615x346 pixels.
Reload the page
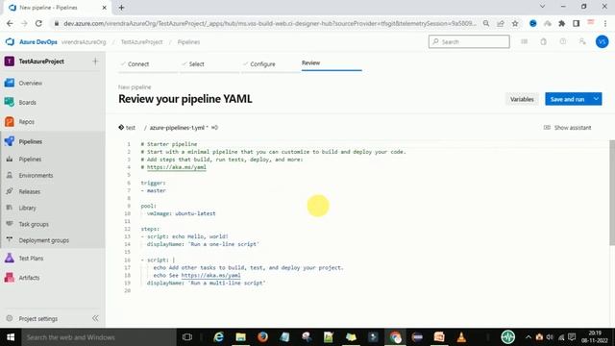click(38, 23)
